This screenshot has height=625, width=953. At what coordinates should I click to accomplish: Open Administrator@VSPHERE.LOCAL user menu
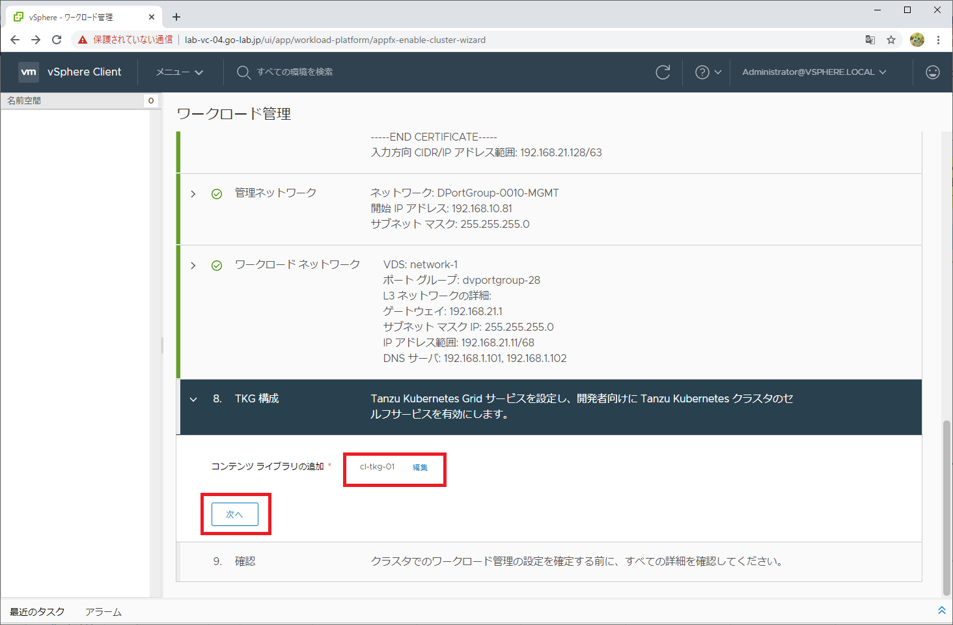(814, 72)
